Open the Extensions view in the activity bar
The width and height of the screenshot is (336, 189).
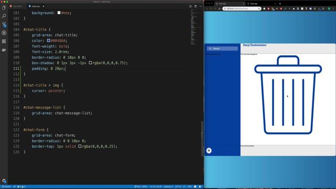(4, 41)
